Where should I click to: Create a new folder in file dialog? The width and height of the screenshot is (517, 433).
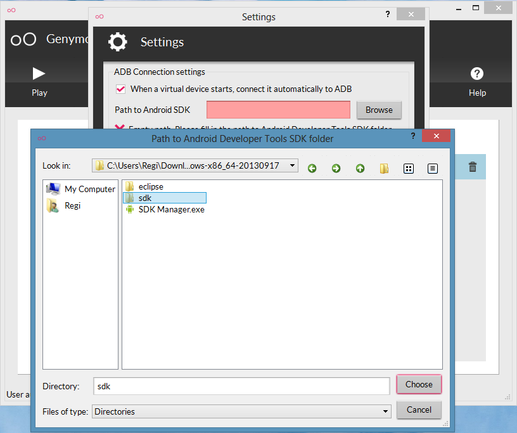pyautogui.click(x=384, y=169)
